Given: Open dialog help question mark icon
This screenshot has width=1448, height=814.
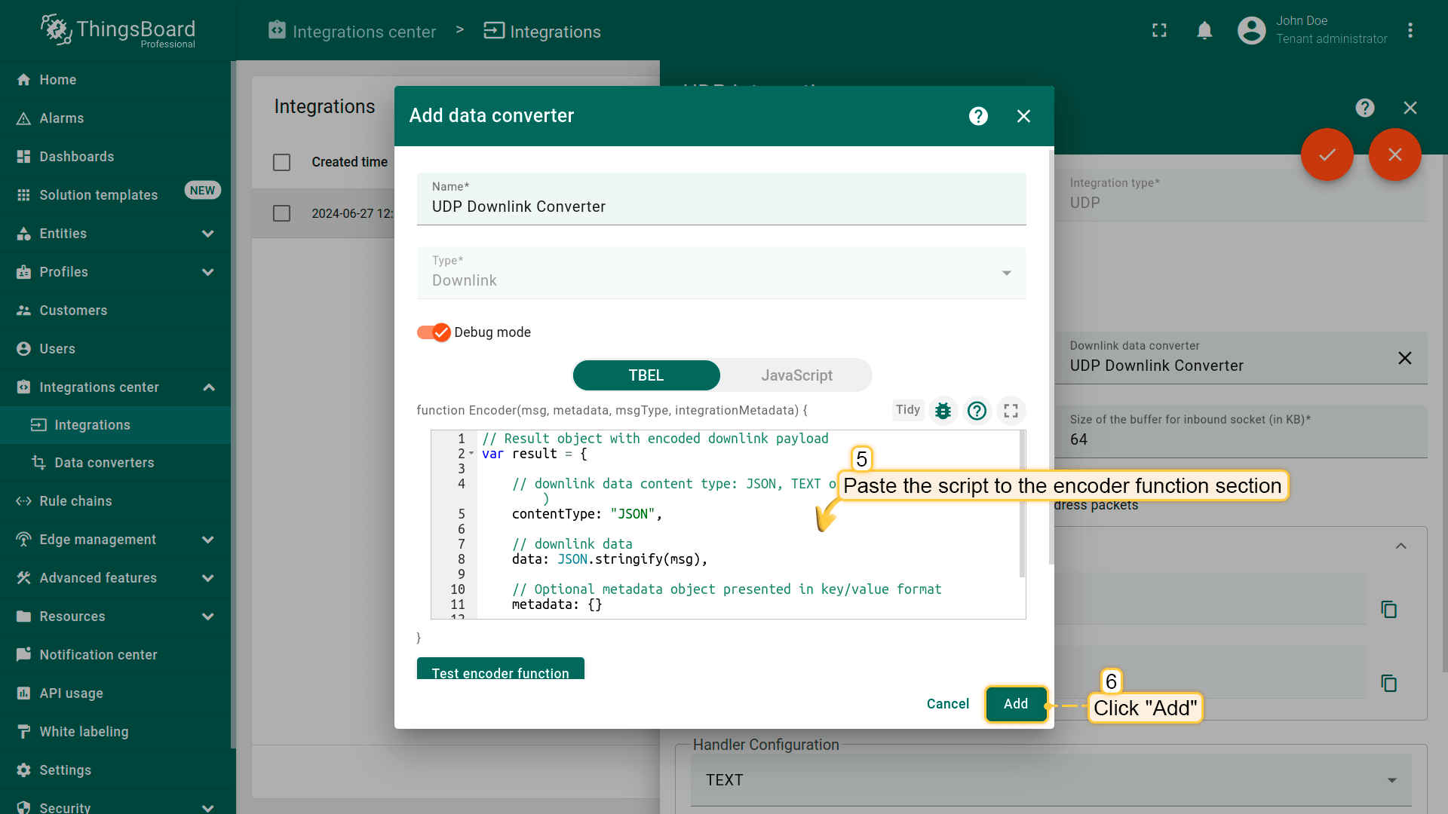Looking at the screenshot, I should point(978,116).
